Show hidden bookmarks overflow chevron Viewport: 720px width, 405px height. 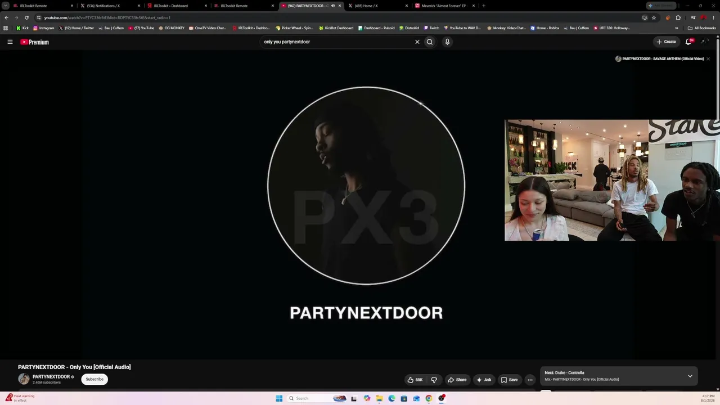[x=677, y=28]
